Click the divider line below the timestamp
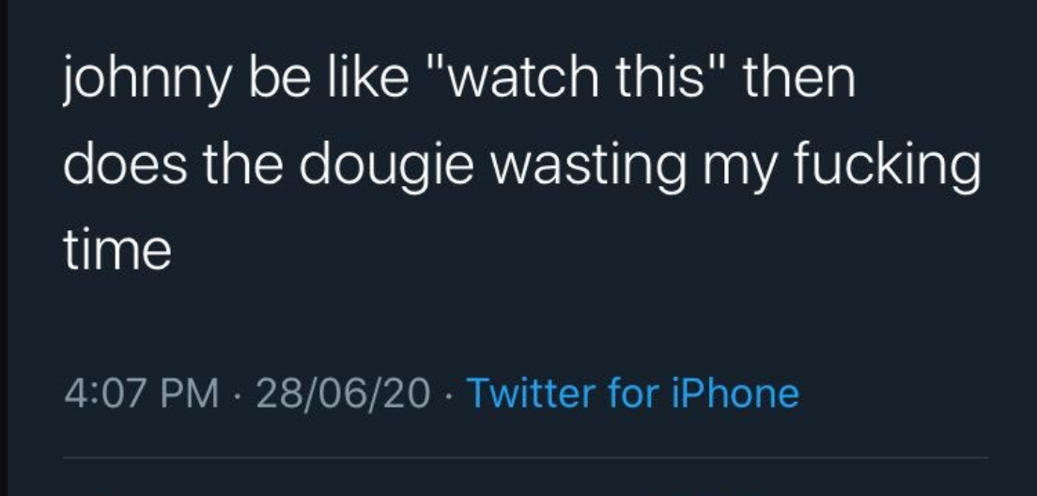The width and height of the screenshot is (1037, 496). click(526, 457)
